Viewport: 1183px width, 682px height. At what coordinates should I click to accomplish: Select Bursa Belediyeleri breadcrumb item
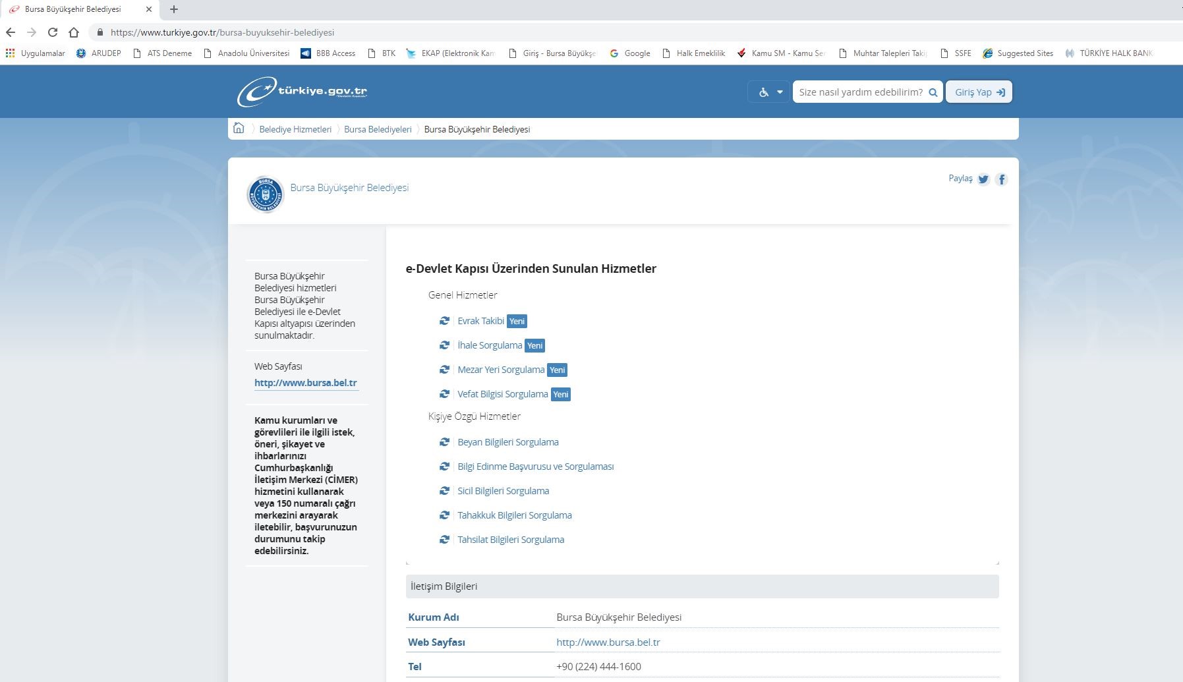click(378, 129)
